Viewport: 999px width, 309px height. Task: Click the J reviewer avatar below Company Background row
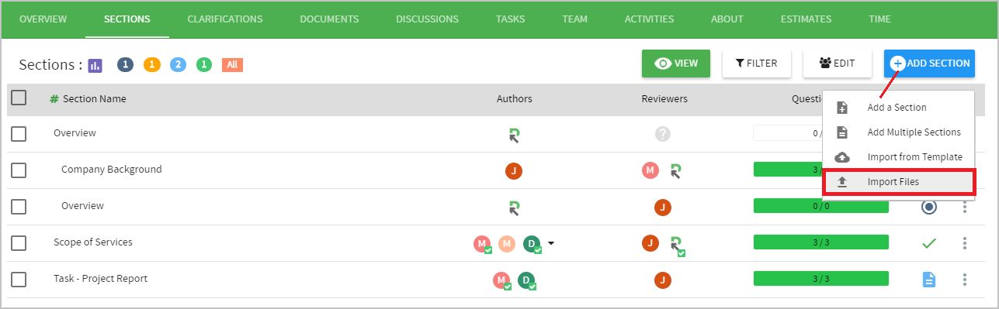click(662, 207)
